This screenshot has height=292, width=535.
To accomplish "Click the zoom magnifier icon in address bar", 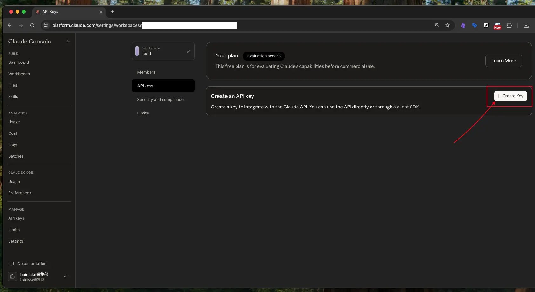I will [437, 25].
